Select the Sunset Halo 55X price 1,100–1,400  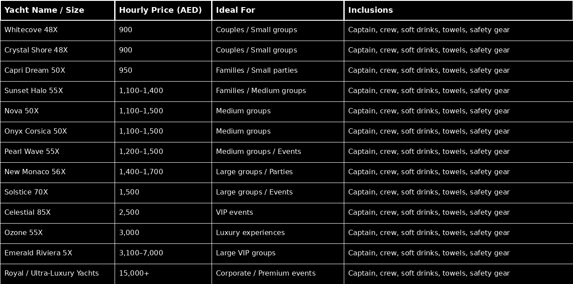[141, 91]
